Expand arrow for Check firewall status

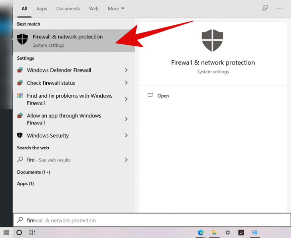tap(126, 83)
